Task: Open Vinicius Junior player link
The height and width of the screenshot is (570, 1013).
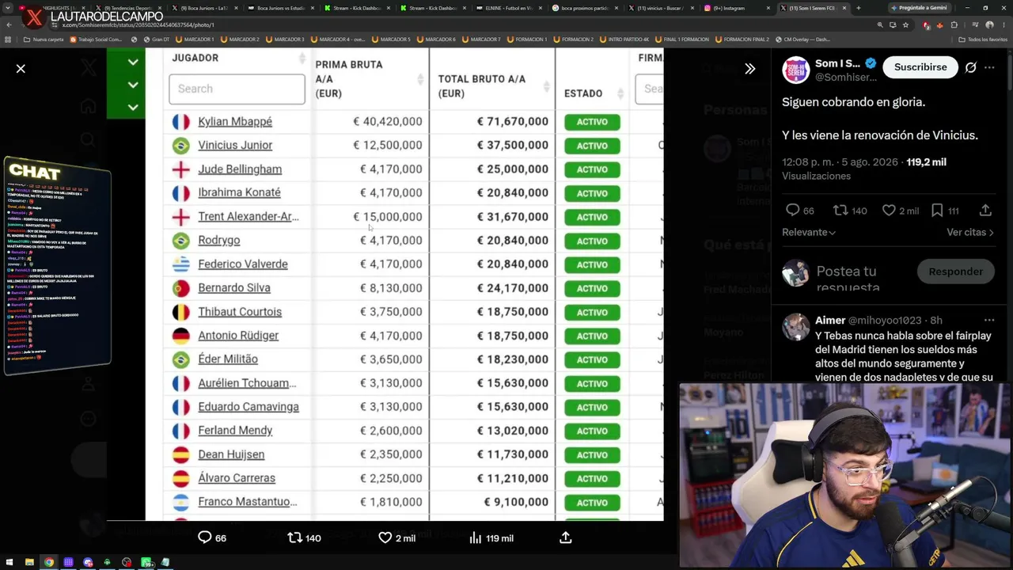Action: (235, 145)
